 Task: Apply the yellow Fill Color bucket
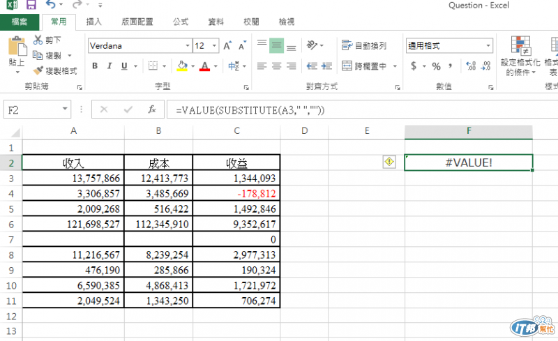(x=182, y=66)
